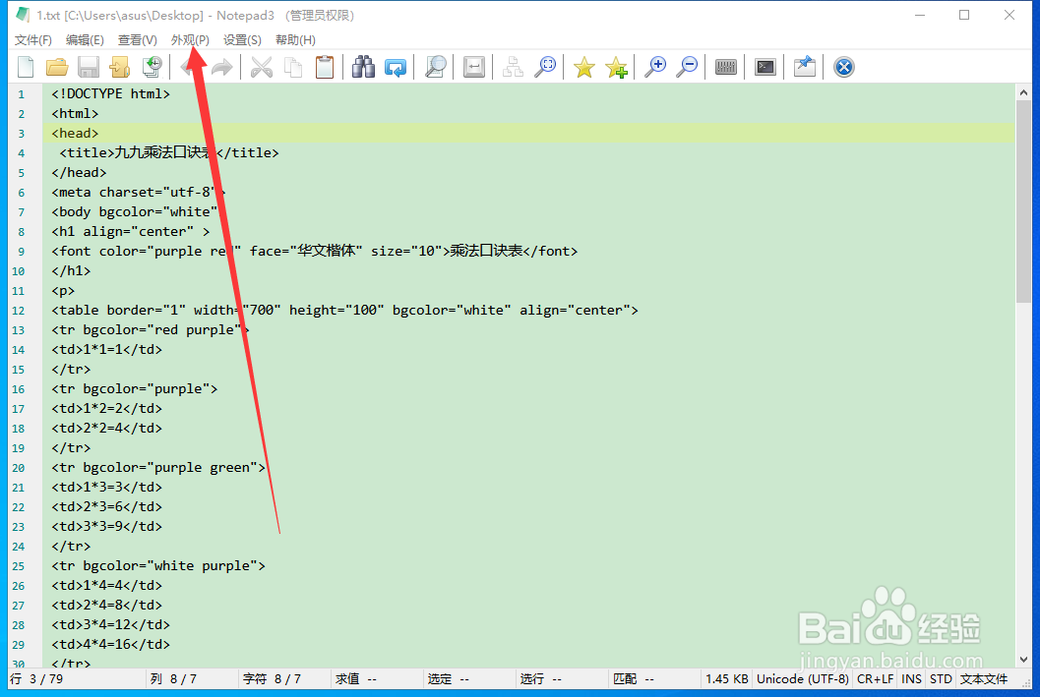Click the copy pages icon
Image resolution: width=1040 pixels, height=697 pixels.
(x=292, y=67)
